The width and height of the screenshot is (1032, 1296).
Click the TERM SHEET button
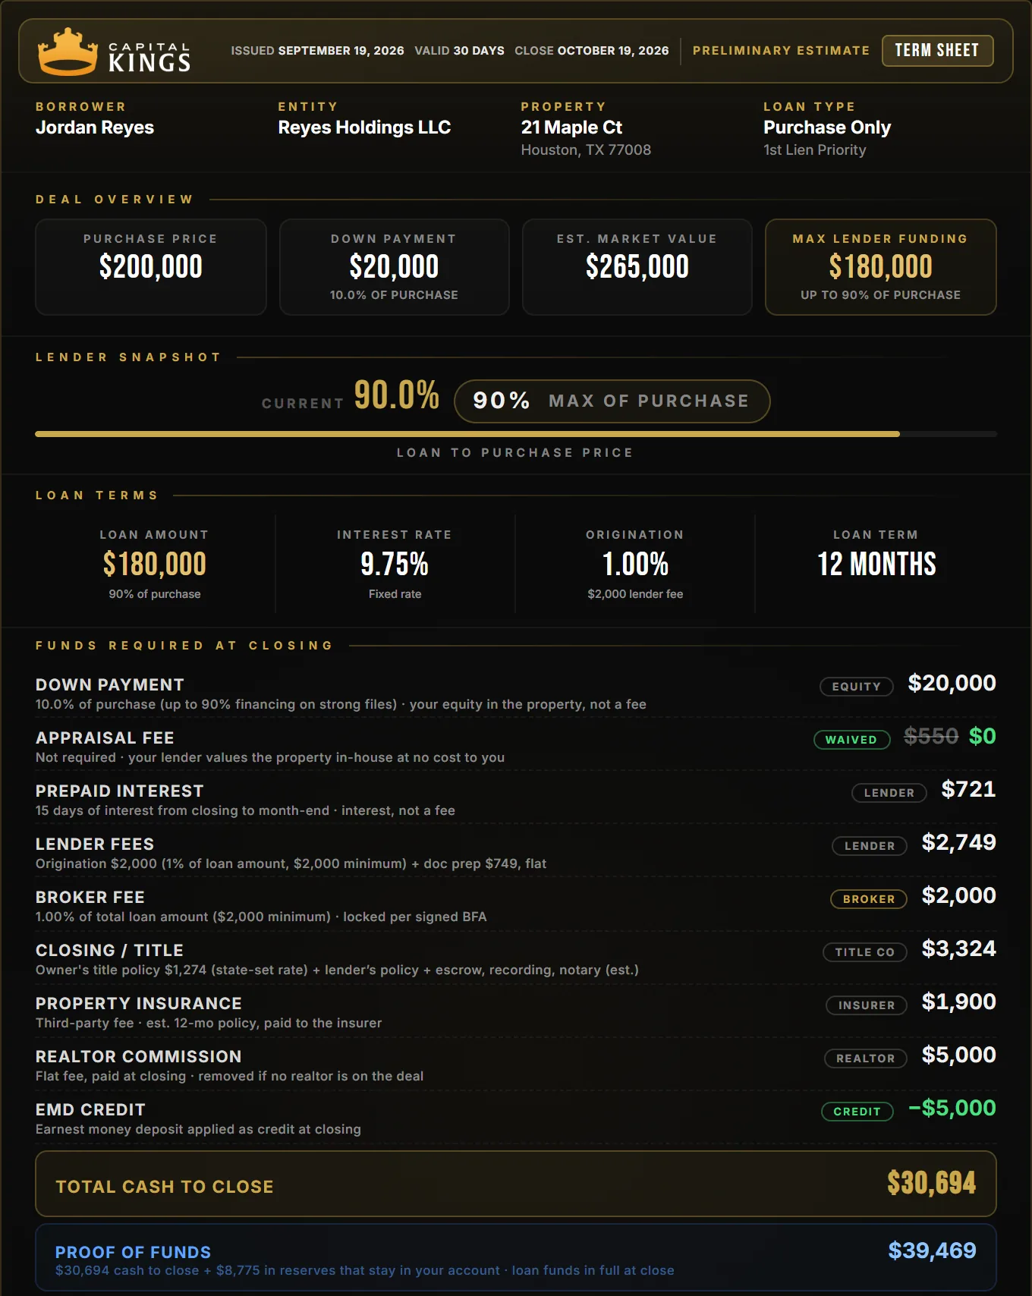pyautogui.click(x=937, y=51)
